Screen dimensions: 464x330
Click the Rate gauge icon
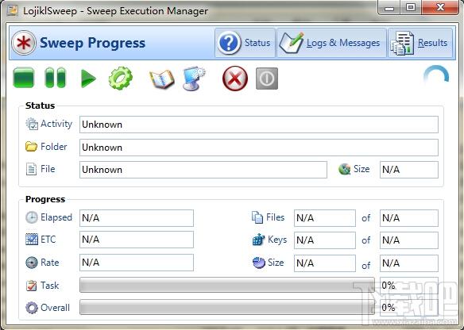pos(32,263)
